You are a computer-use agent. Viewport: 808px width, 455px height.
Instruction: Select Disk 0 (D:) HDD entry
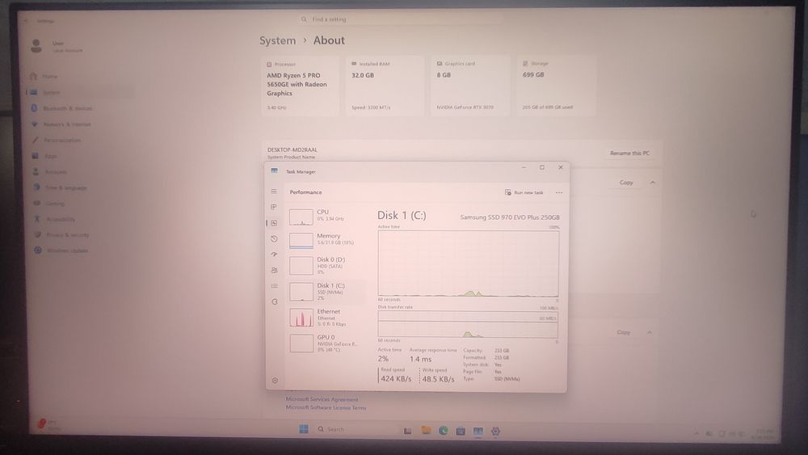pos(326,265)
